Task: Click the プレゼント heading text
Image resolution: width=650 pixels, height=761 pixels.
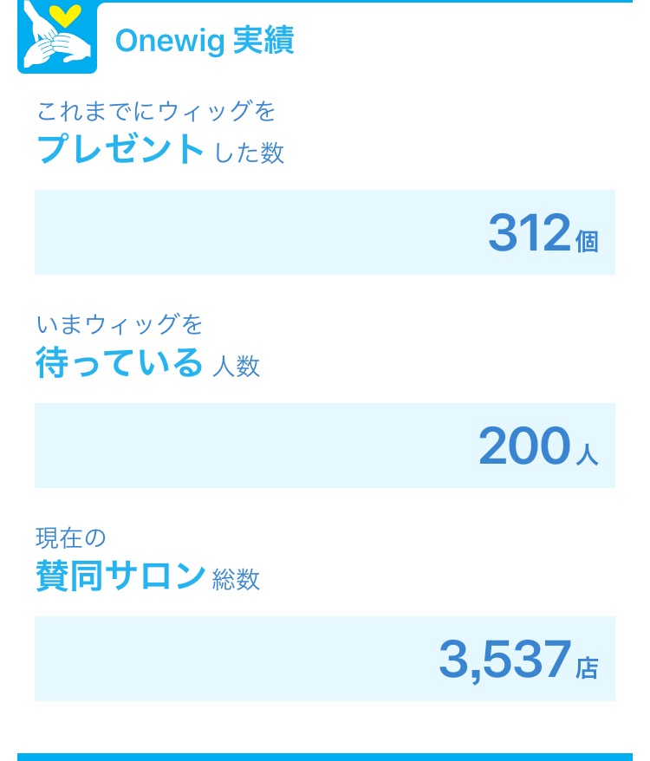Action: [120, 148]
